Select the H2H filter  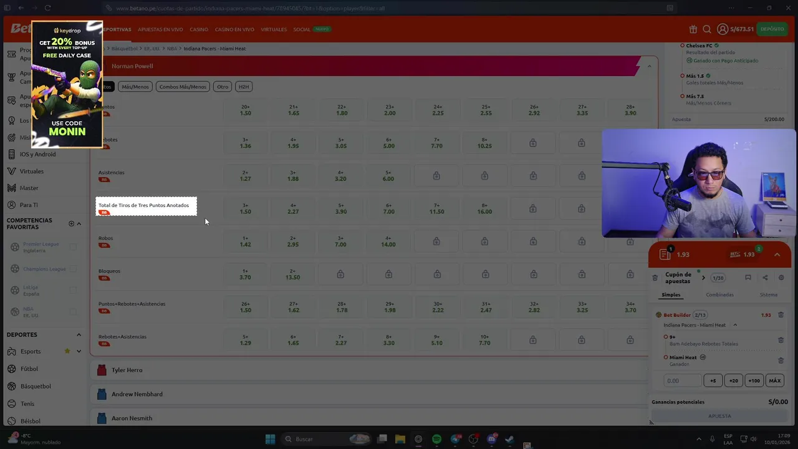tap(244, 87)
